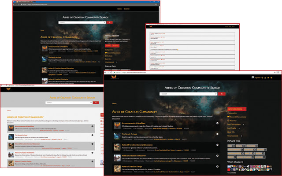Open options gear for Kickstarter row in bottom-left window

tap(93, 153)
